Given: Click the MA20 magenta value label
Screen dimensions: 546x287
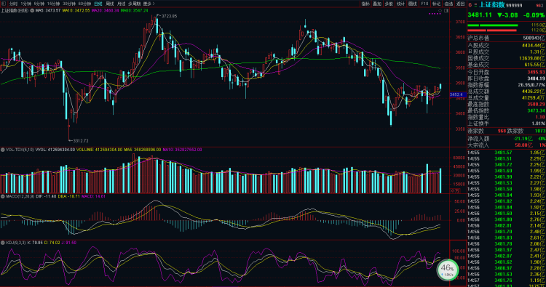Looking at the screenshot, I should 105,11.
